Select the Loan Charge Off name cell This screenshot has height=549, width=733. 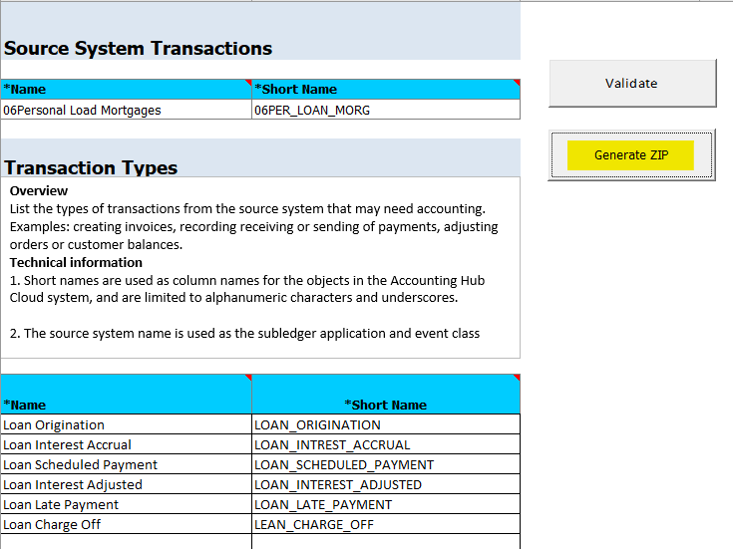pyautogui.click(x=126, y=525)
